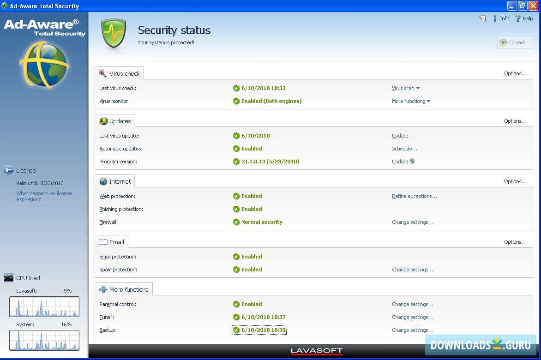
Task: Click the green Security status shield icon
Action: 114,34
